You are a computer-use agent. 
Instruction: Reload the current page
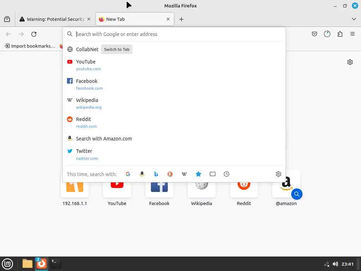[34, 34]
